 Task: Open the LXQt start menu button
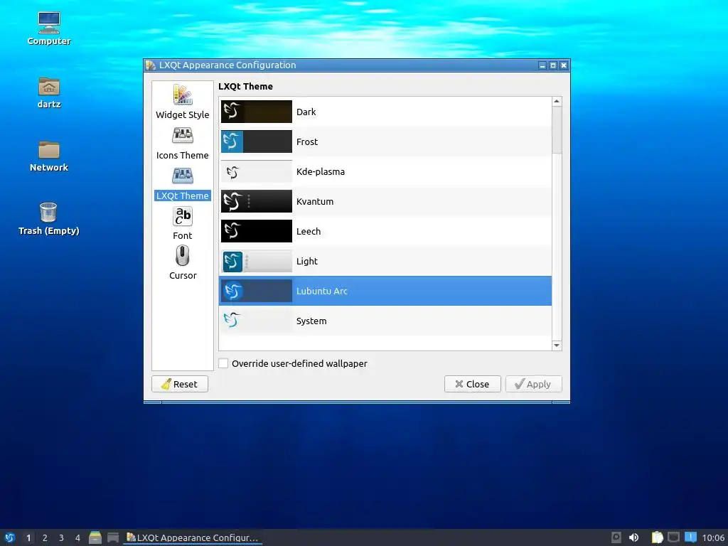point(10,537)
